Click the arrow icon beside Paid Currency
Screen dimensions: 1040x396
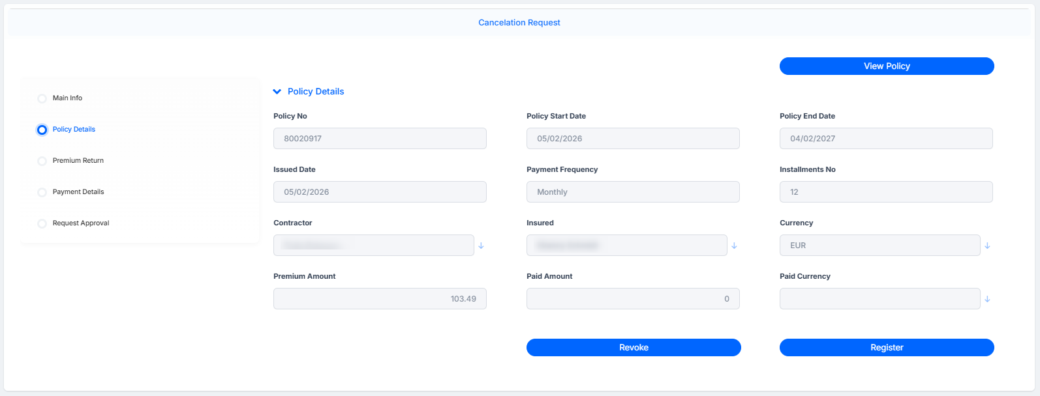tap(987, 299)
